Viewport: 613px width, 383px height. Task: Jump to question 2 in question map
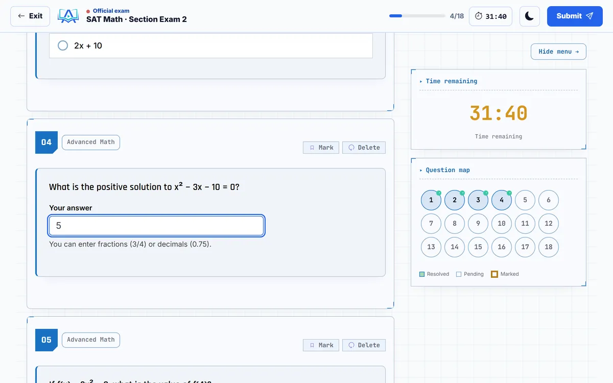point(455,200)
